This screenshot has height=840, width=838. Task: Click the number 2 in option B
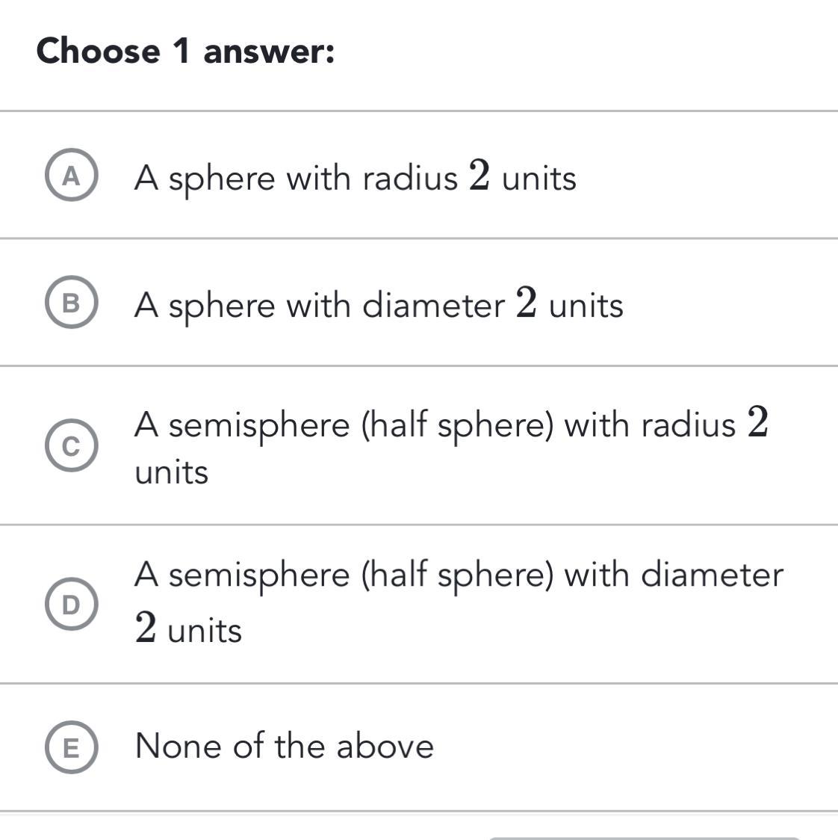(x=527, y=303)
